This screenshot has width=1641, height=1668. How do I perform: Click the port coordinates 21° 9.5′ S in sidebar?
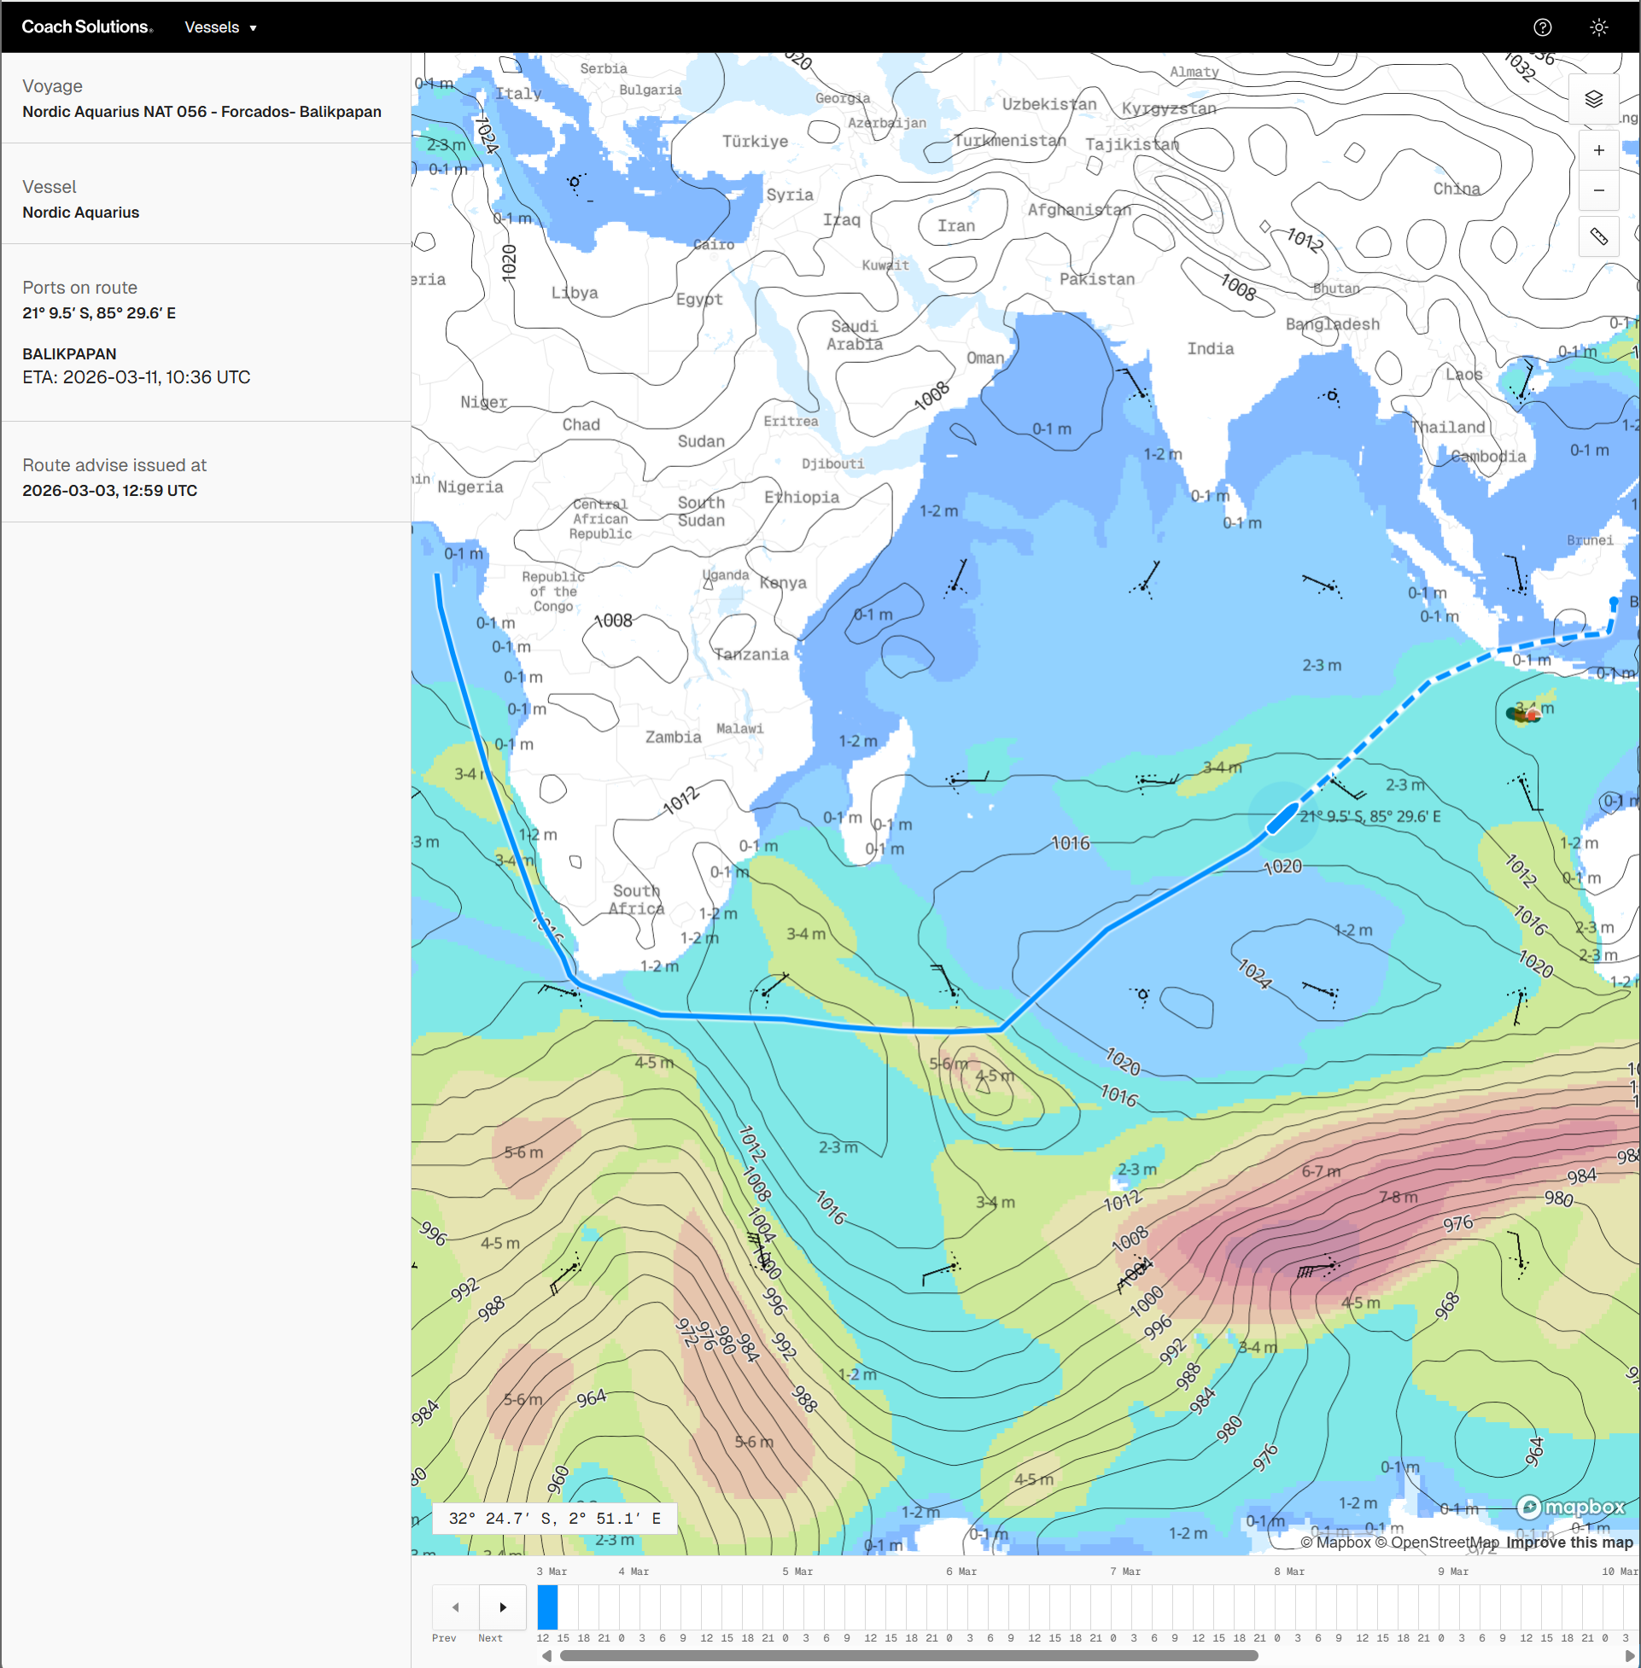99,313
